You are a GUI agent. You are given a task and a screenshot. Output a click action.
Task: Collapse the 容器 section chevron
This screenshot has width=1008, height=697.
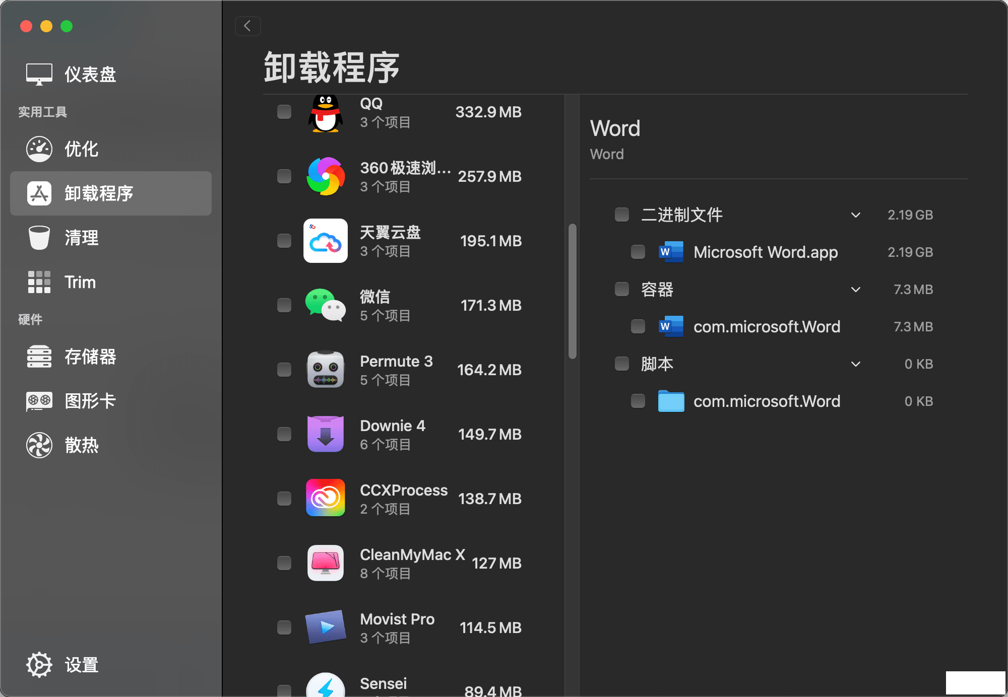856,290
